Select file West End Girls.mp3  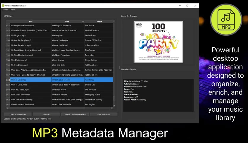click(19, 65)
